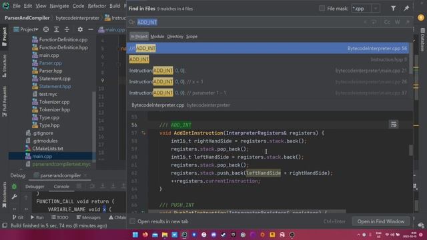Click ParserAndCompiler breadcrumb
Viewport: 427px width, 240px height.
click(27, 18)
